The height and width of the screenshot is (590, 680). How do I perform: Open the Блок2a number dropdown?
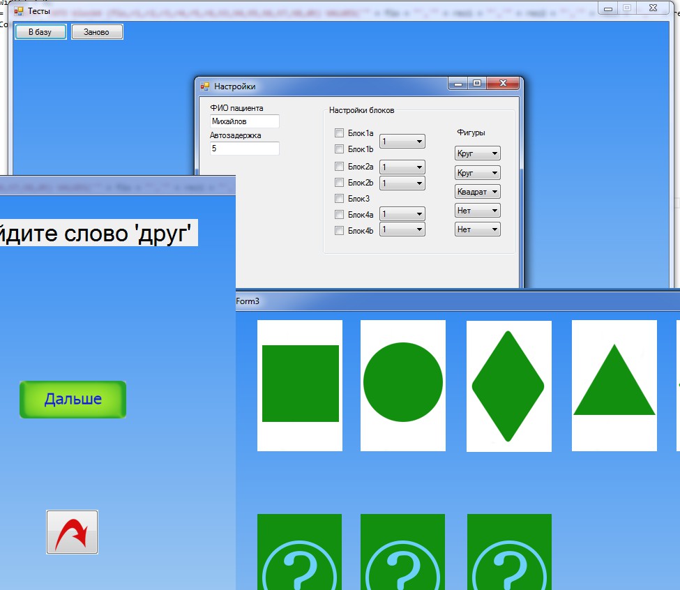[x=402, y=167]
